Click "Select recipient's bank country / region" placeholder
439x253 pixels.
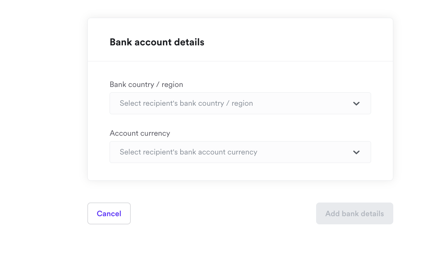[186, 103]
